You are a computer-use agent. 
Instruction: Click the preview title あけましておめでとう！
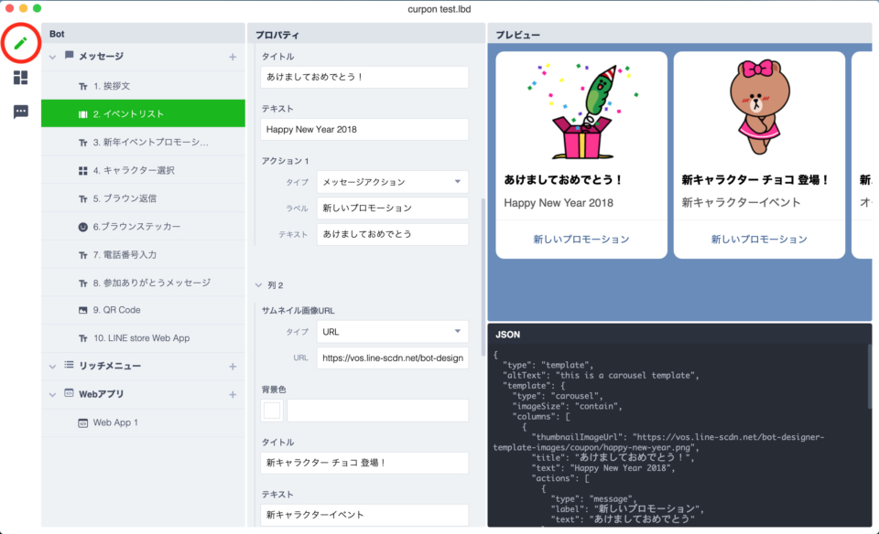(563, 180)
